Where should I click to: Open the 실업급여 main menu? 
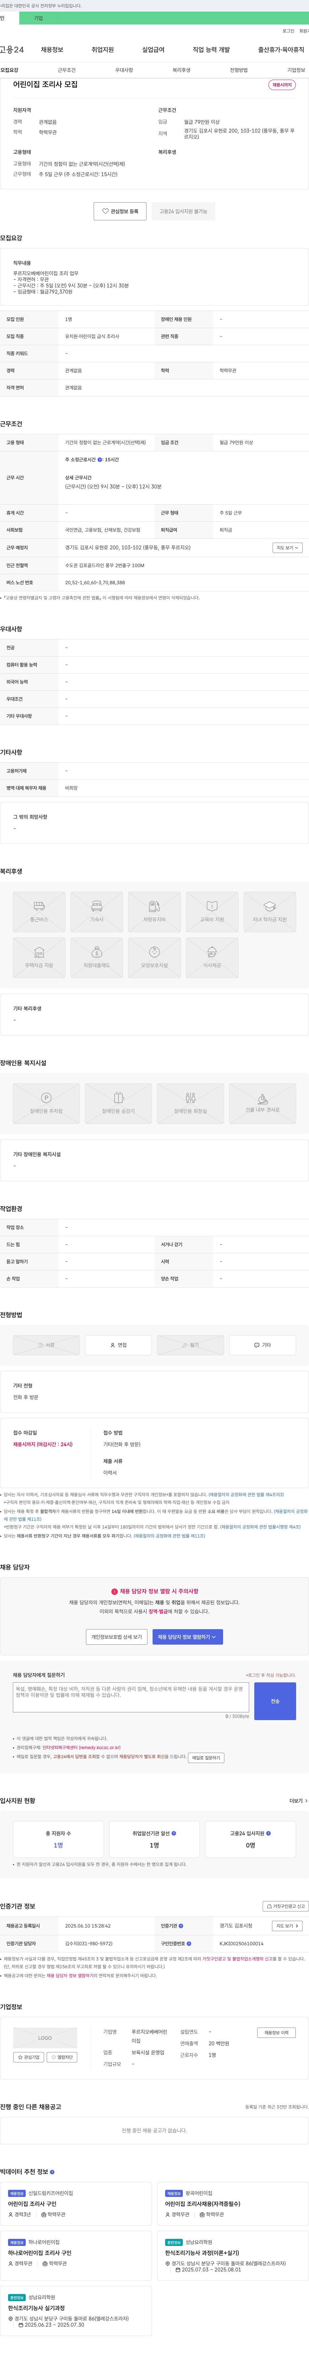(x=153, y=50)
